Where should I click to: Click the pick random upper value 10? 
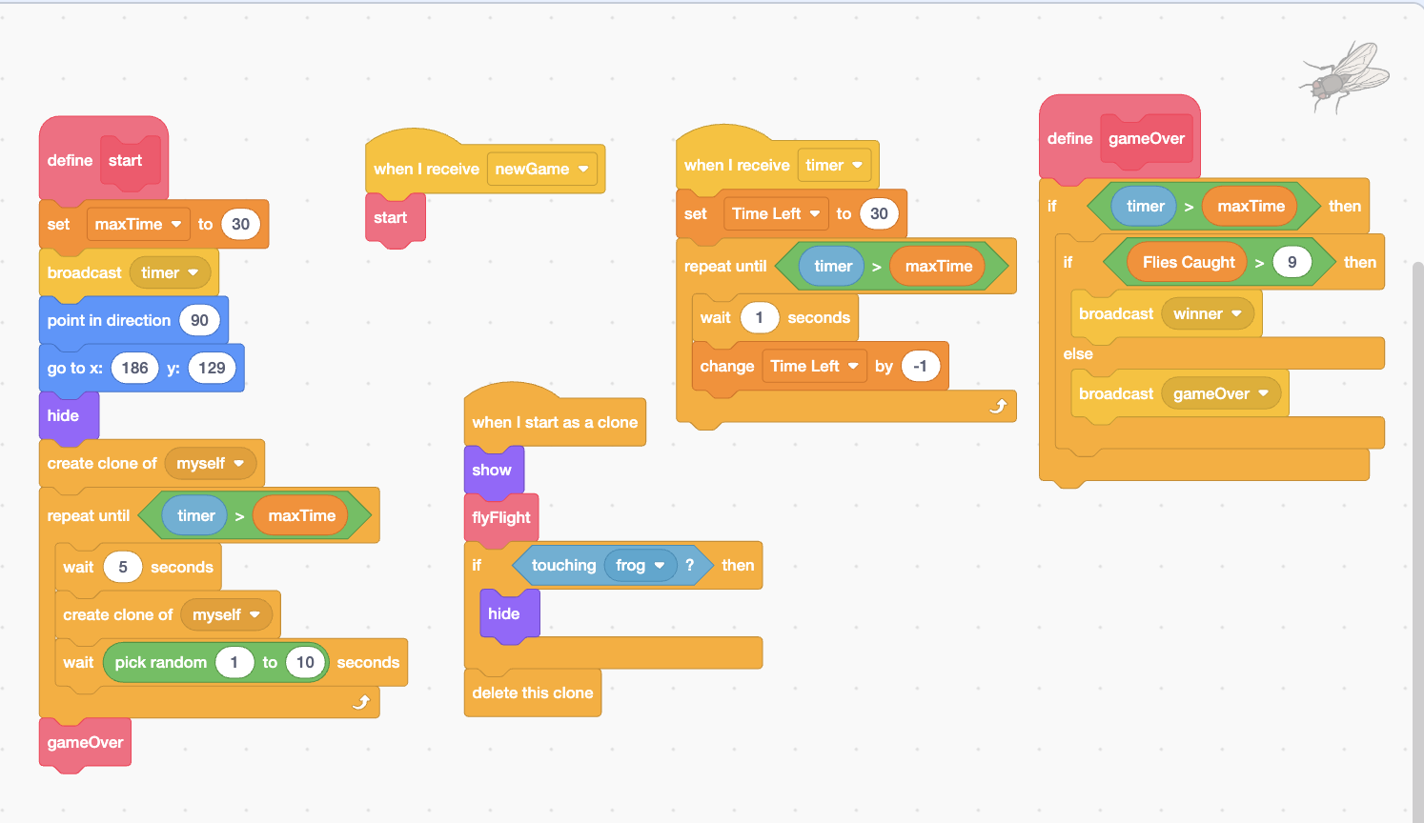pos(305,662)
